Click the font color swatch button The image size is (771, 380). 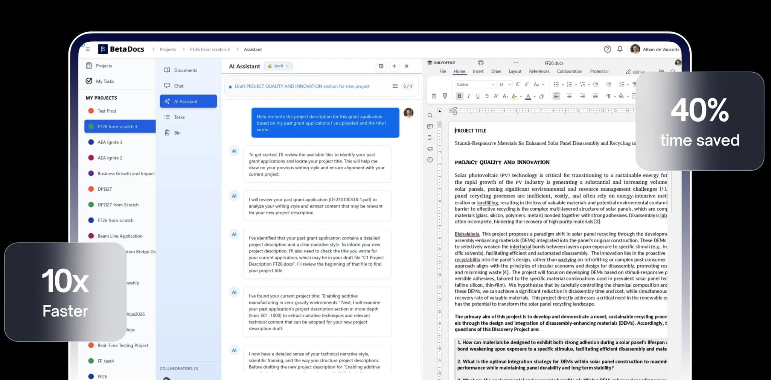coord(528,96)
